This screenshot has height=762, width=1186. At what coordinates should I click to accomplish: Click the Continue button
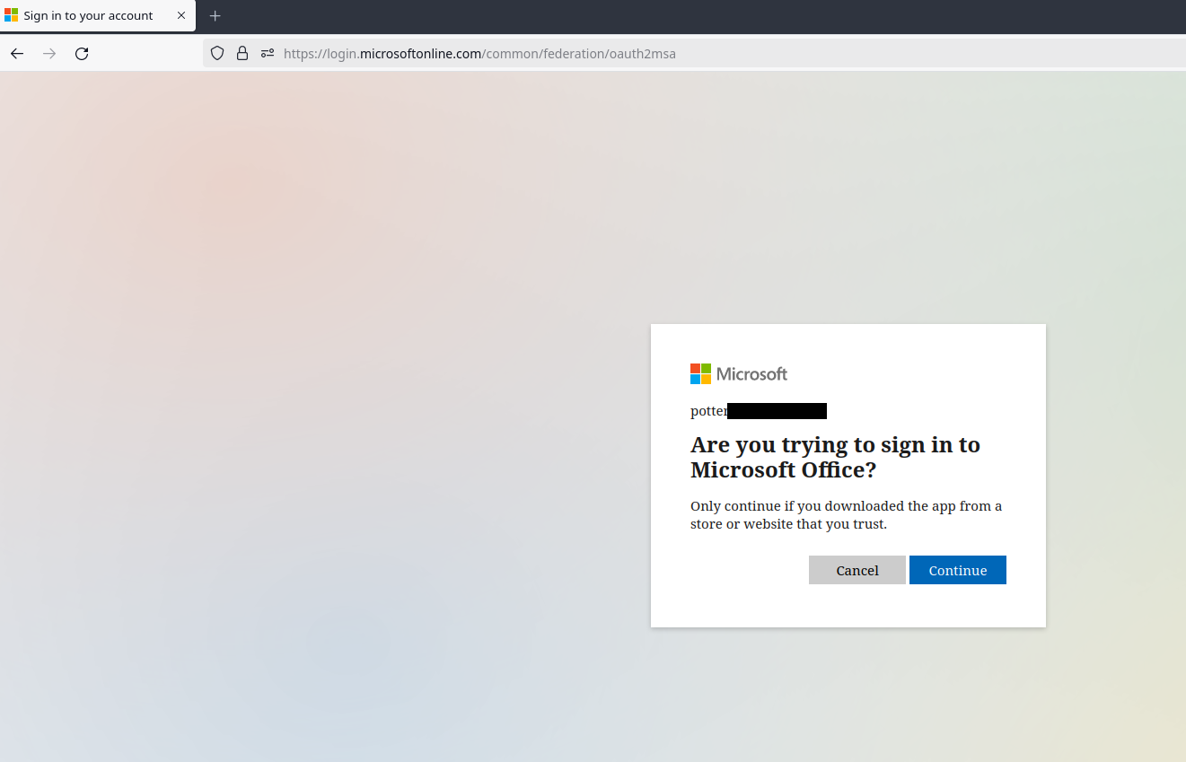tap(957, 570)
